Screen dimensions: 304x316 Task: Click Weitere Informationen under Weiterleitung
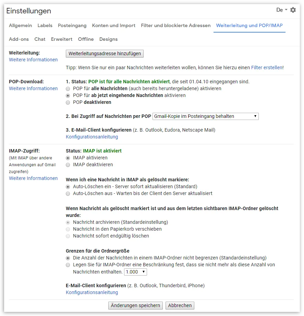point(33,60)
